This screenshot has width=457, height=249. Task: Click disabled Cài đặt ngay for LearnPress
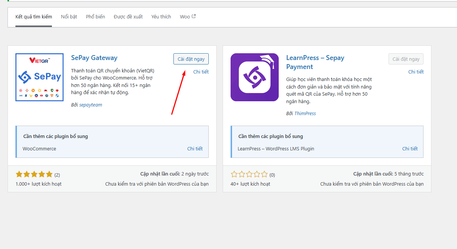click(x=406, y=59)
